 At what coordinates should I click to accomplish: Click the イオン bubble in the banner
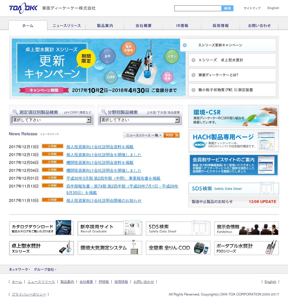click(172, 56)
